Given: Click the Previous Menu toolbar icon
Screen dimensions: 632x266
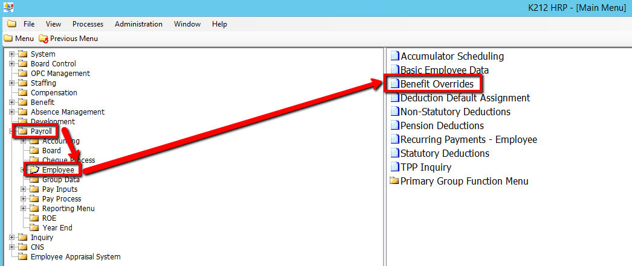Looking at the screenshot, I should pos(43,39).
